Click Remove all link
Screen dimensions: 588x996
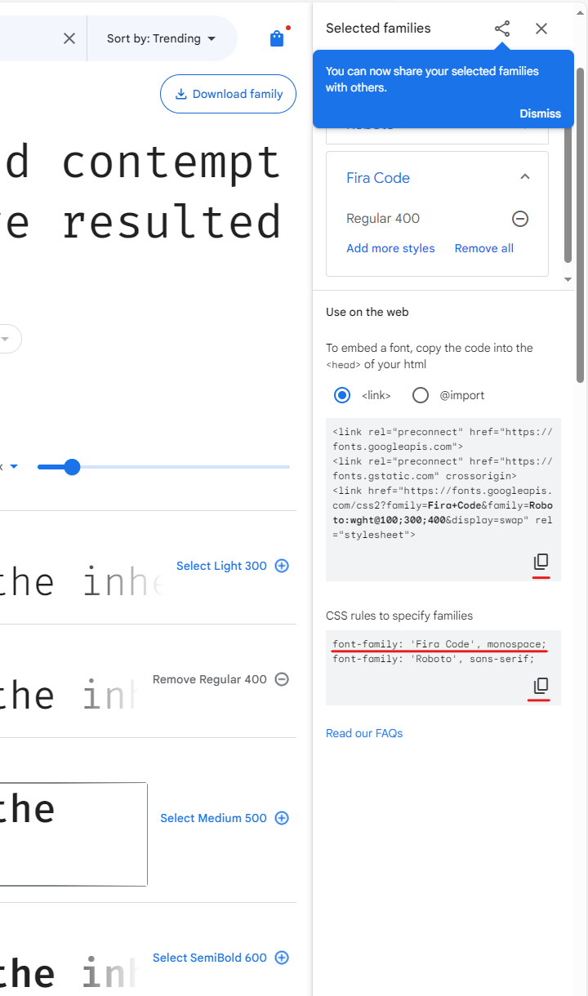tap(484, 248)
